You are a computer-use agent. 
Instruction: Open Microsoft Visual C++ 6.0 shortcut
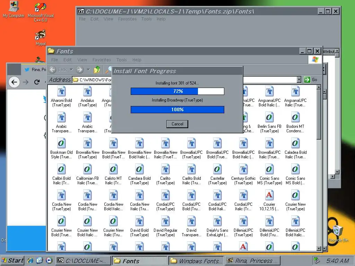41,12
